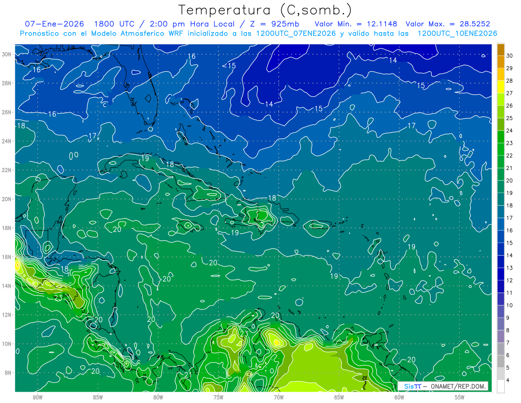Click latitude axis label "28N"
The width and height of the screenshot is (521, 403).
[7, 83]
